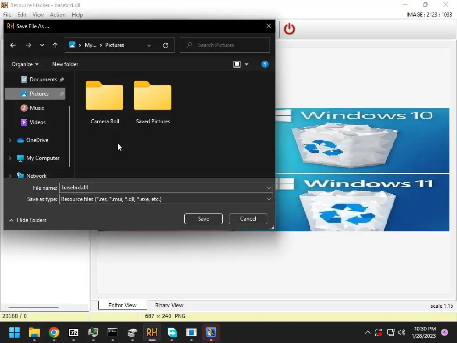Expand the address bar path dropdown
This screenshot has height=343, width=457.
click(x=149, y=45)
